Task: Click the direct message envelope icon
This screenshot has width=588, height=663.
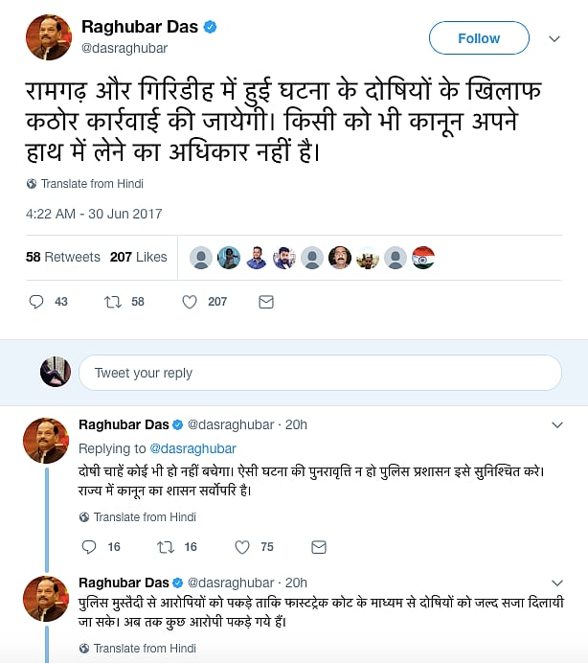Action: pyautogui.click(x=266, y=302)
